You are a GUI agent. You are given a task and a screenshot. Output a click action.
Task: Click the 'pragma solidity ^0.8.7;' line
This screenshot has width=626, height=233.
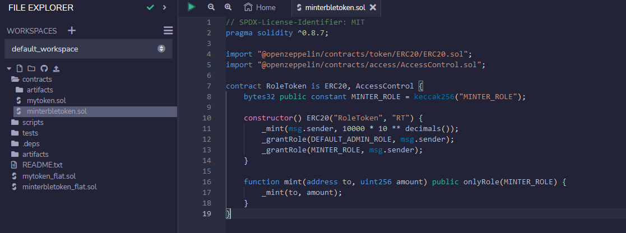(277, 32)
